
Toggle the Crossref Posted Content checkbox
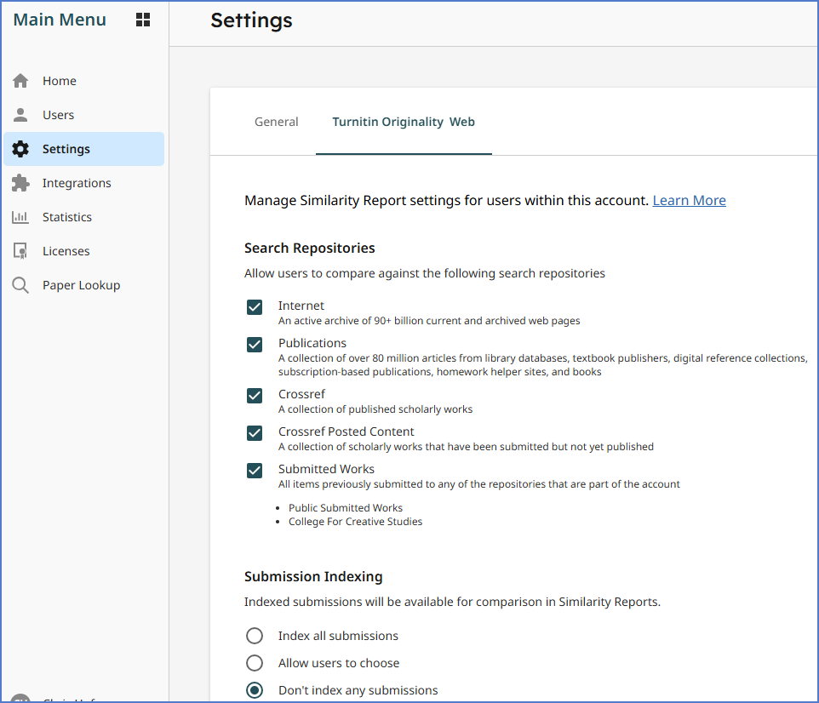click(255, 433)
